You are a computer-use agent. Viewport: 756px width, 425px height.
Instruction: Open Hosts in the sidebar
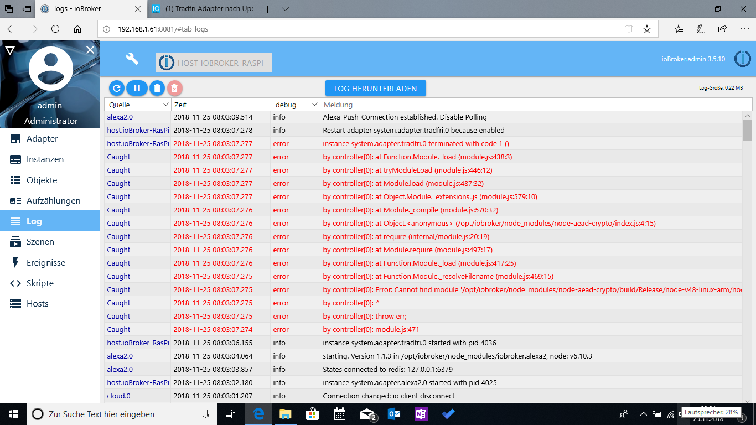[x=50, y=304]
